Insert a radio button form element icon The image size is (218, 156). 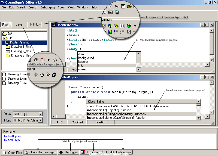click(117, 6)
